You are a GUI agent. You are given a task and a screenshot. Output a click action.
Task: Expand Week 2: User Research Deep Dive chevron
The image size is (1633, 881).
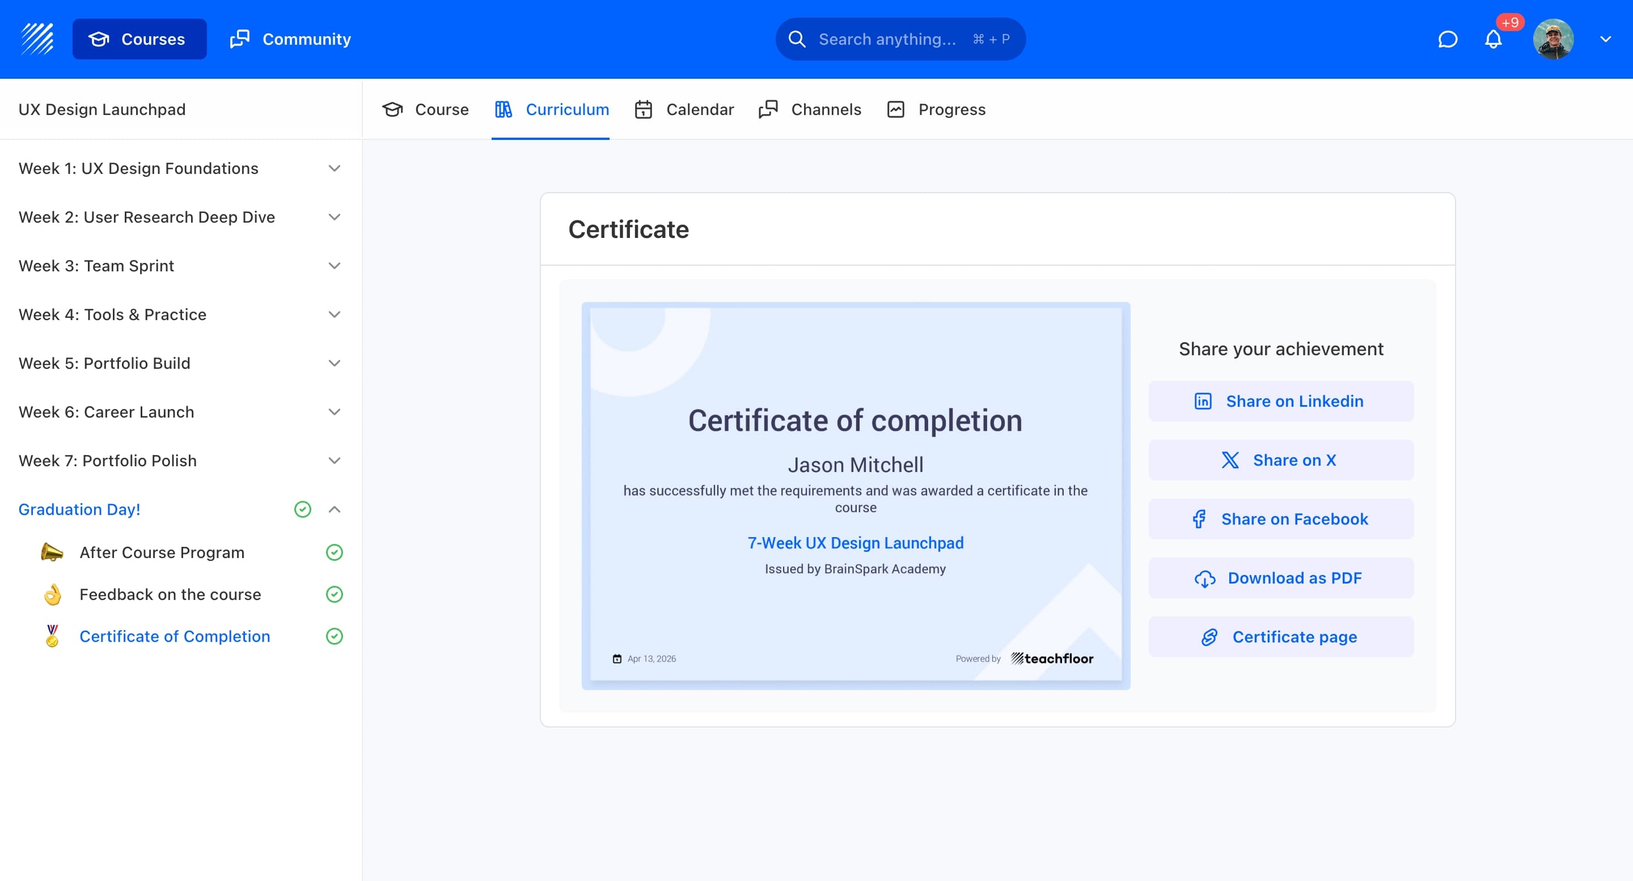pyautogui.click(x=335, y=217)
